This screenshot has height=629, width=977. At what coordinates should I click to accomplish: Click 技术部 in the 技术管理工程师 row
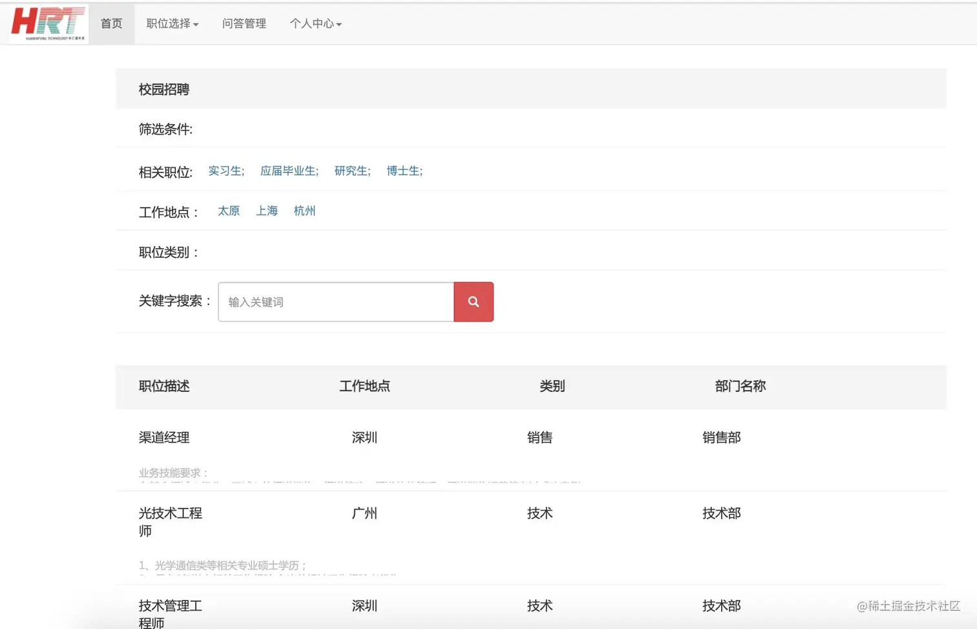point(722,606)
